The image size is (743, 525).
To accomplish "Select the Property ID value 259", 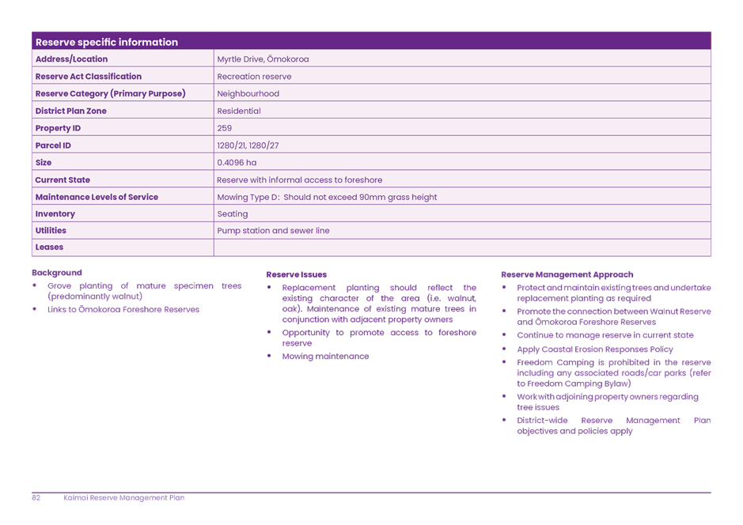I will (x=224, y=128).
